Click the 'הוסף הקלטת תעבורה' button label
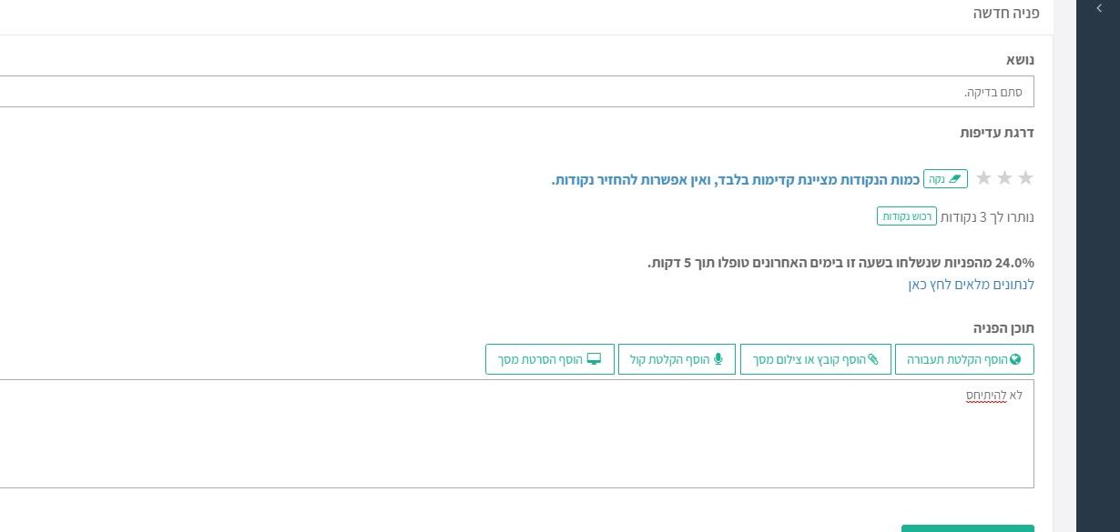 pos(957,360)
